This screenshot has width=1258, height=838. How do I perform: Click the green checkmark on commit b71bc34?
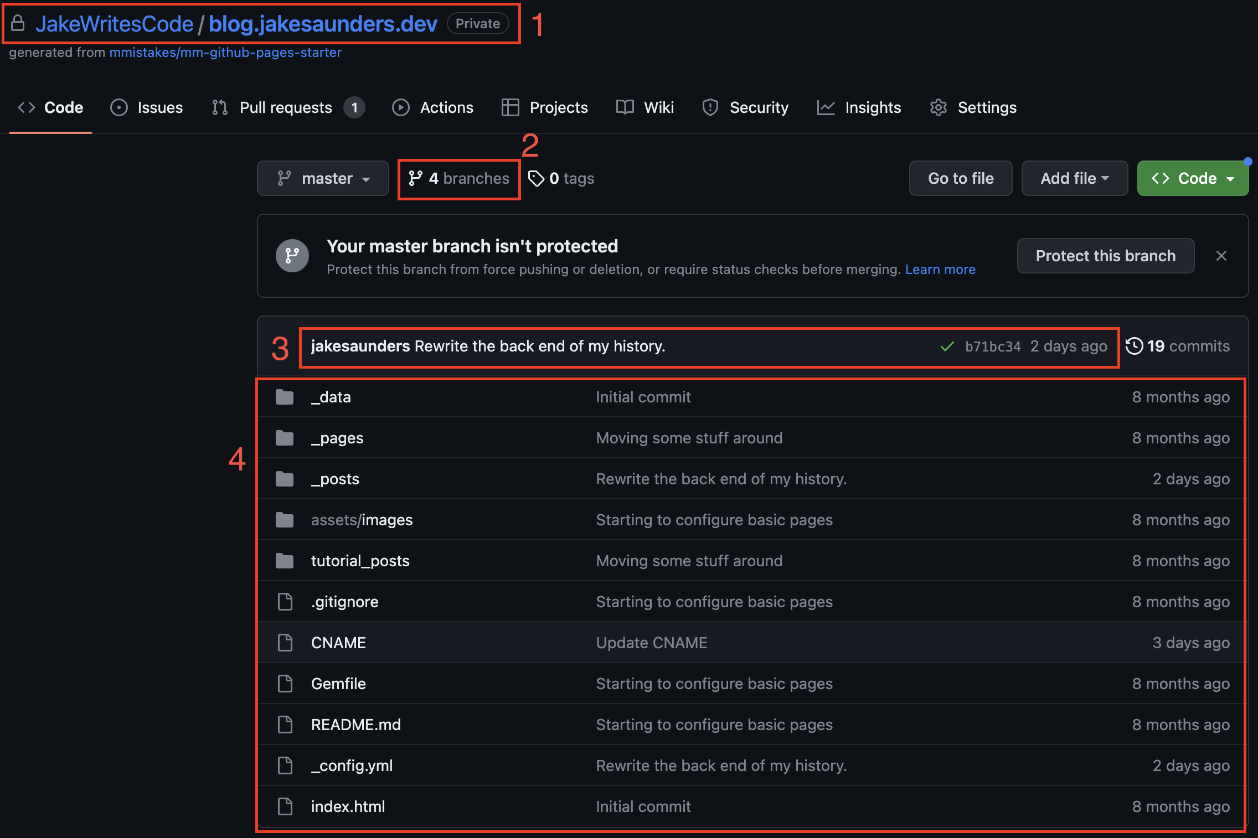[947, 346]
